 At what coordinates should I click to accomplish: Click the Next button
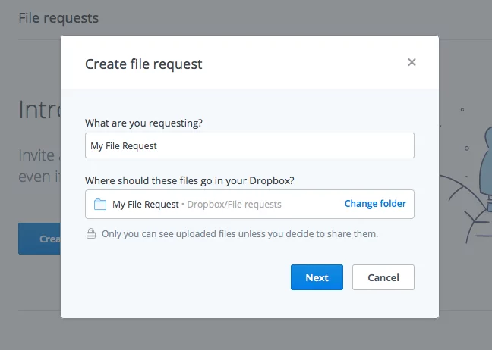(x=317, y=277)
